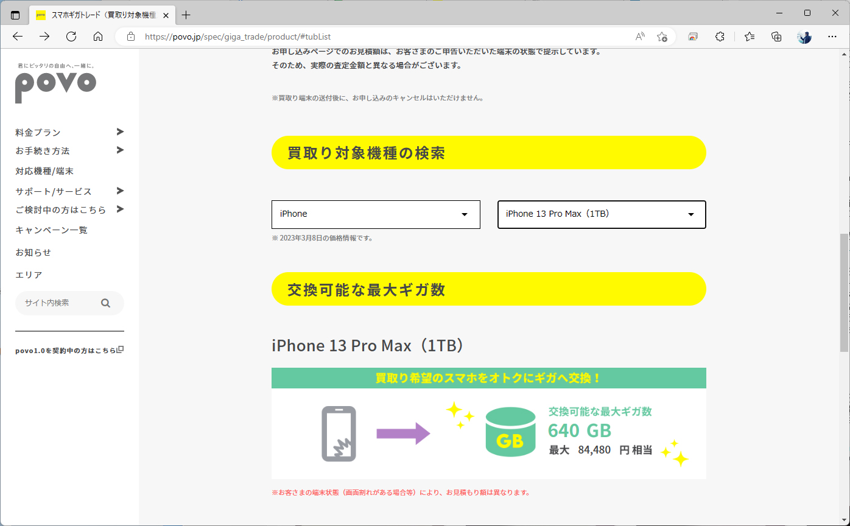Viewport: 850px width, 526px height.
Task: Open 対応機種/端末 in the sidebar
Action: [x=44, y=171]
